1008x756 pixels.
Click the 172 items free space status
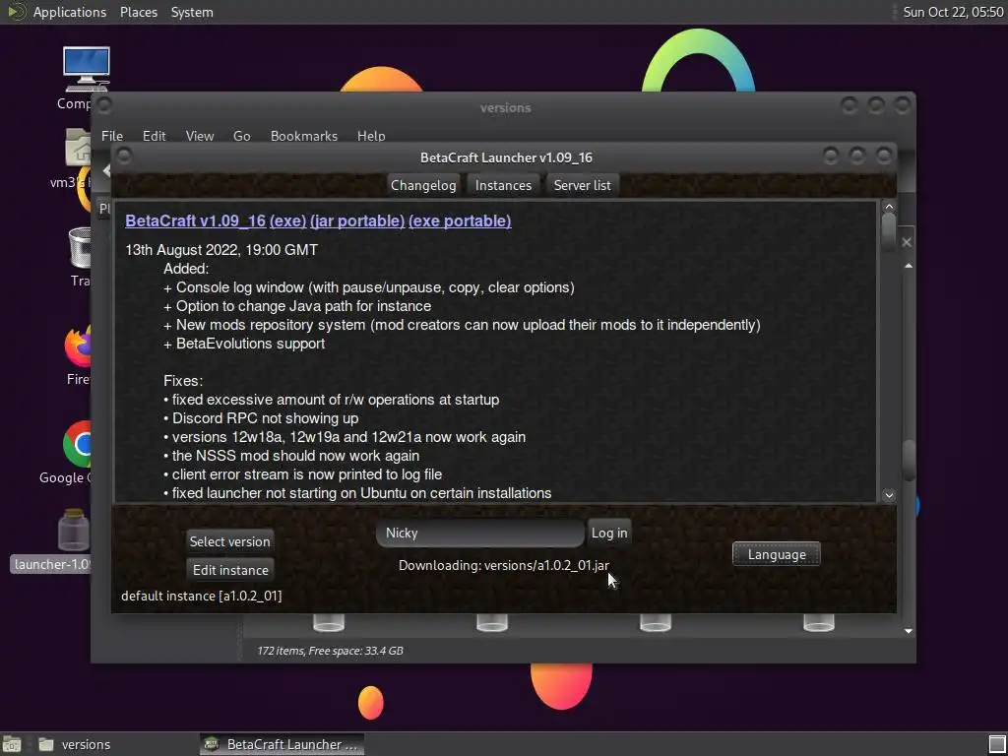click(x=330, y=651)
